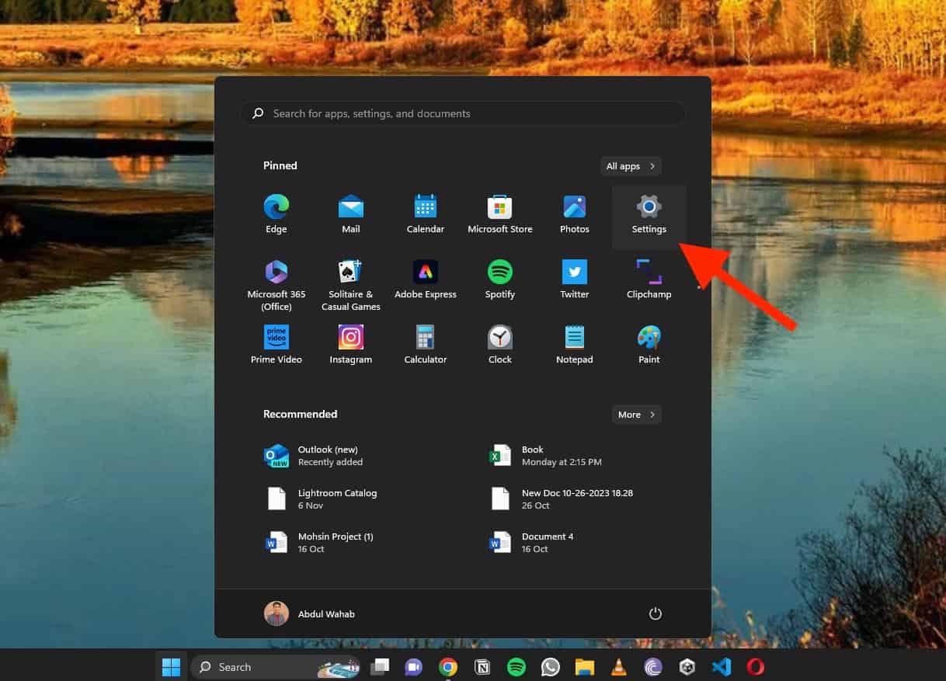Open the Mail app
Image resolution: width=946 pixels, height=681 pixels.
pos(350,214)
